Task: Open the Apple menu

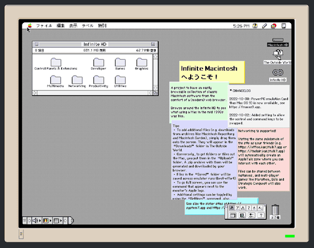Action: (x=30, y=26)
